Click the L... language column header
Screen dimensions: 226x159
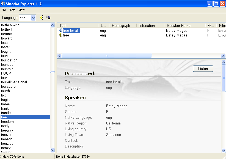point(103,25)
